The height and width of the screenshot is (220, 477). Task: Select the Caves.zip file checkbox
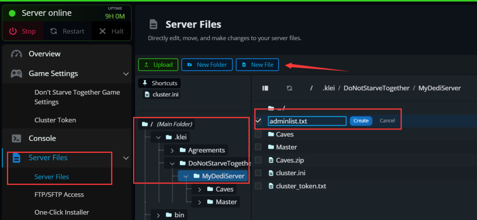259,160
